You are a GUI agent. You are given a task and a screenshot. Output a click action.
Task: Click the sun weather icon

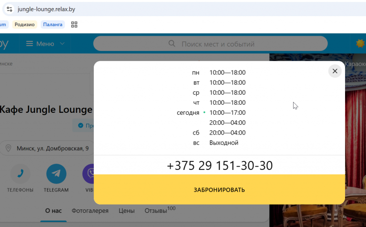point(360,43)
